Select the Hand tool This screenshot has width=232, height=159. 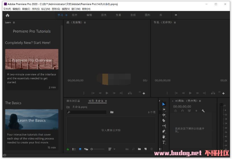tap(164, 137)
